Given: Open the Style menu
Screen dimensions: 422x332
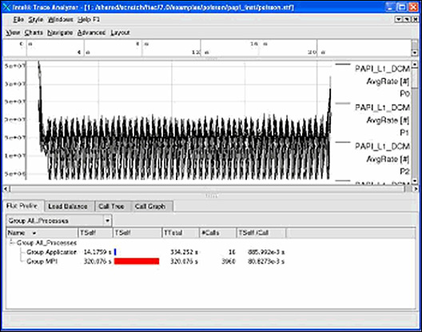Looking at the screenshot, I should pos(35,20).
